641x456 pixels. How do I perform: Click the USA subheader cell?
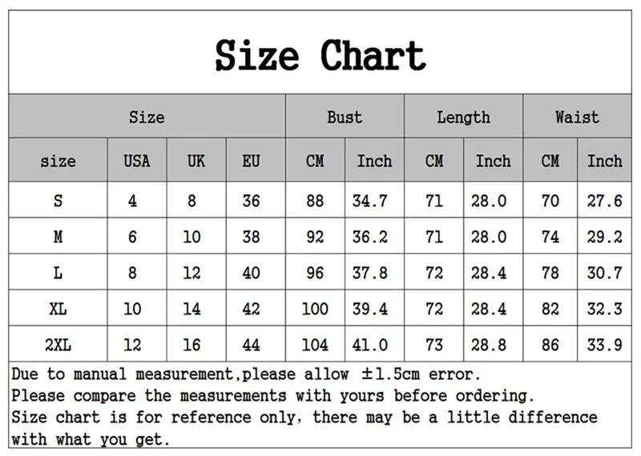tap(137, 161)
